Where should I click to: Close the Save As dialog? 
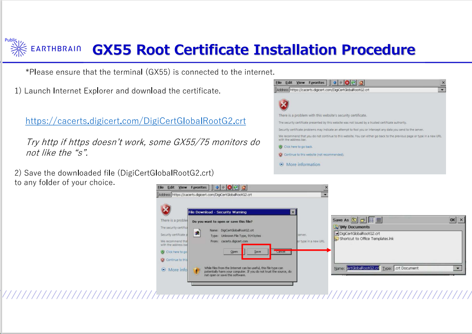461,220
